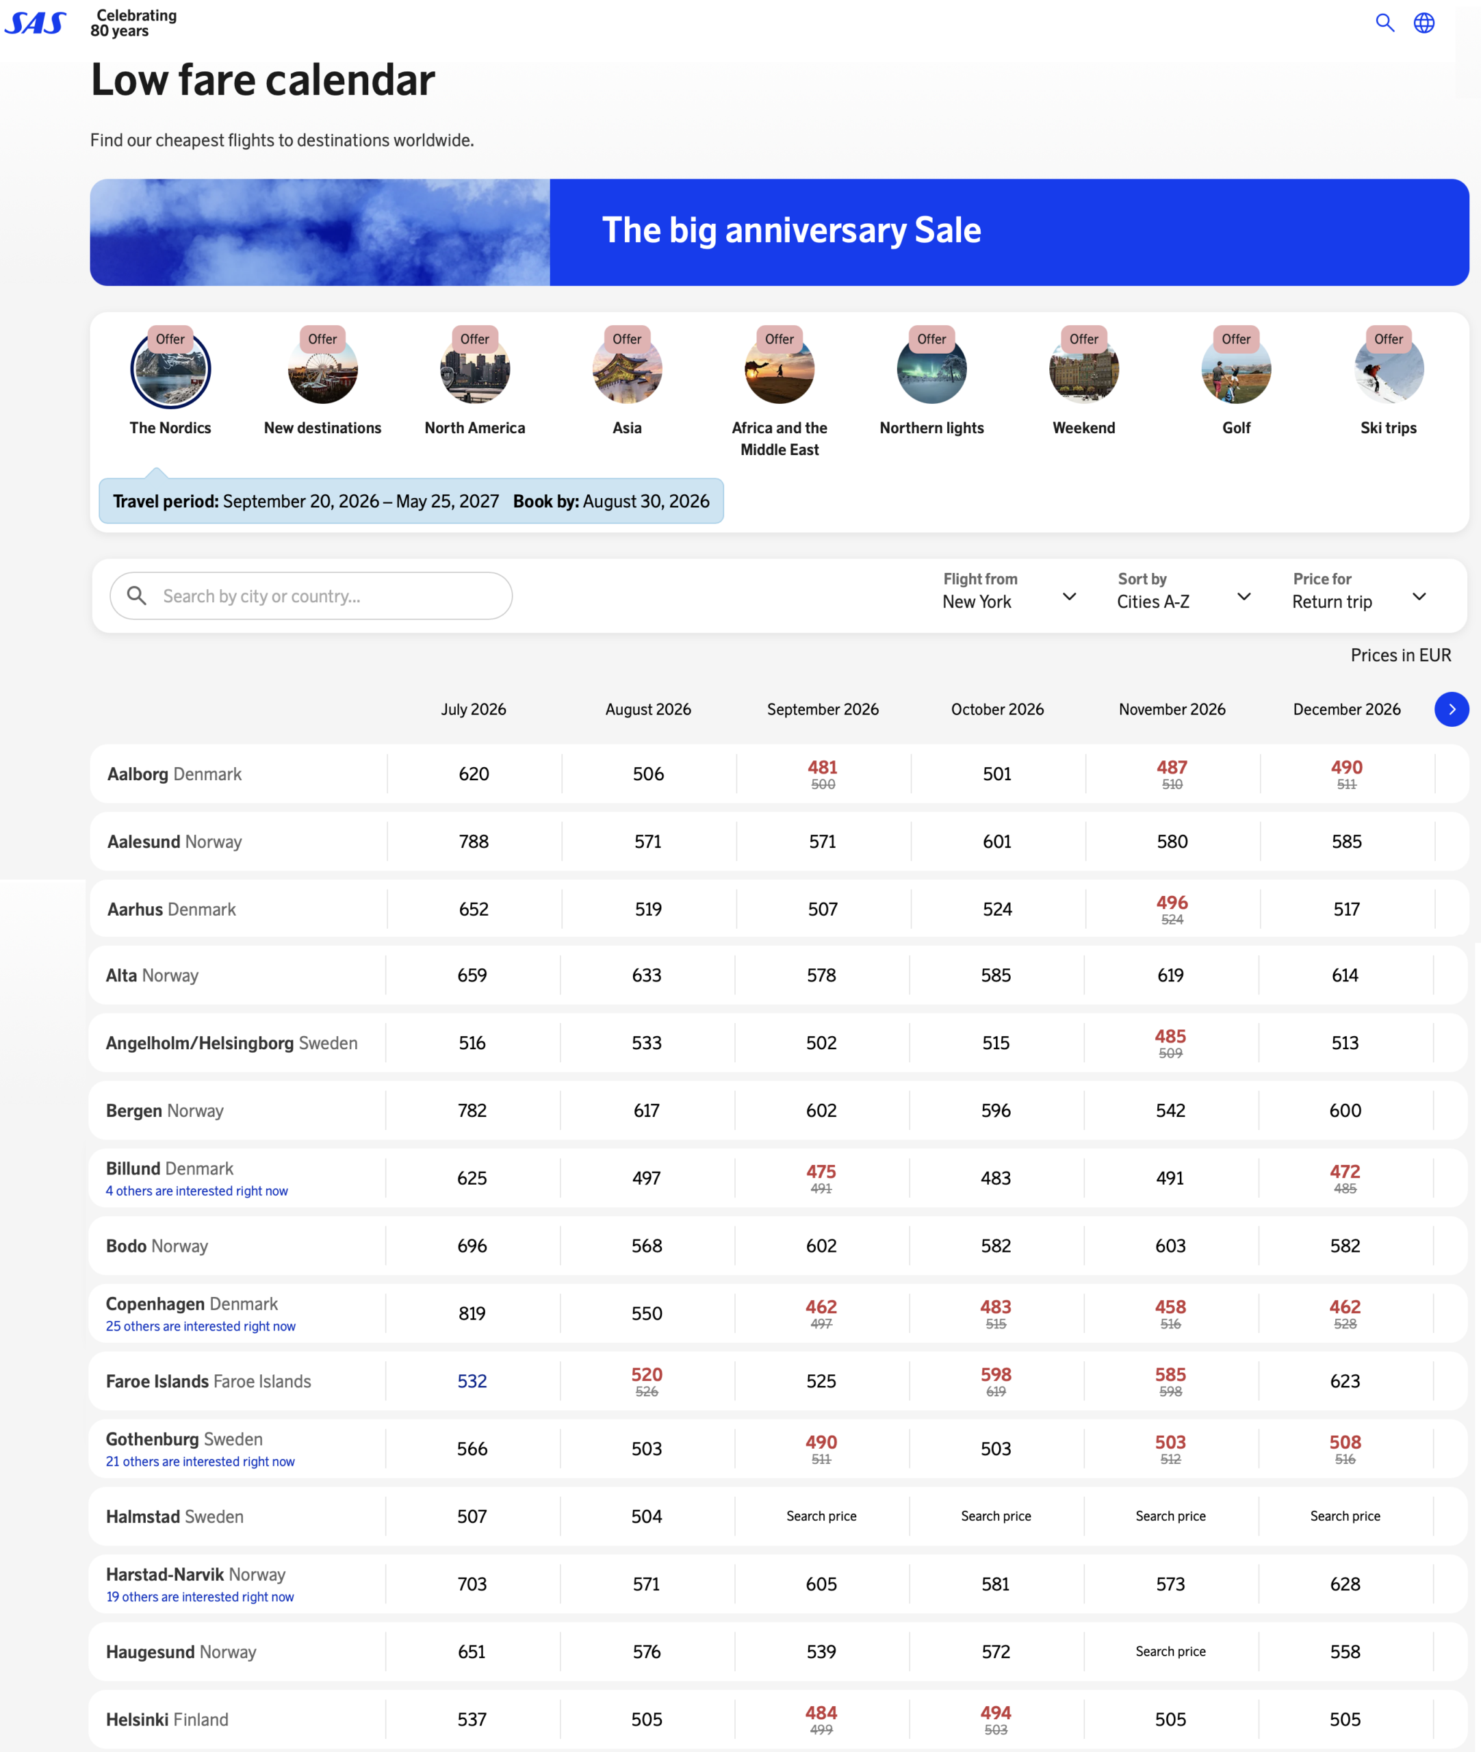The width and height of the screenshot is (1481, 1752).
Task: Focus the Search by city or country field
Action: 311,596
